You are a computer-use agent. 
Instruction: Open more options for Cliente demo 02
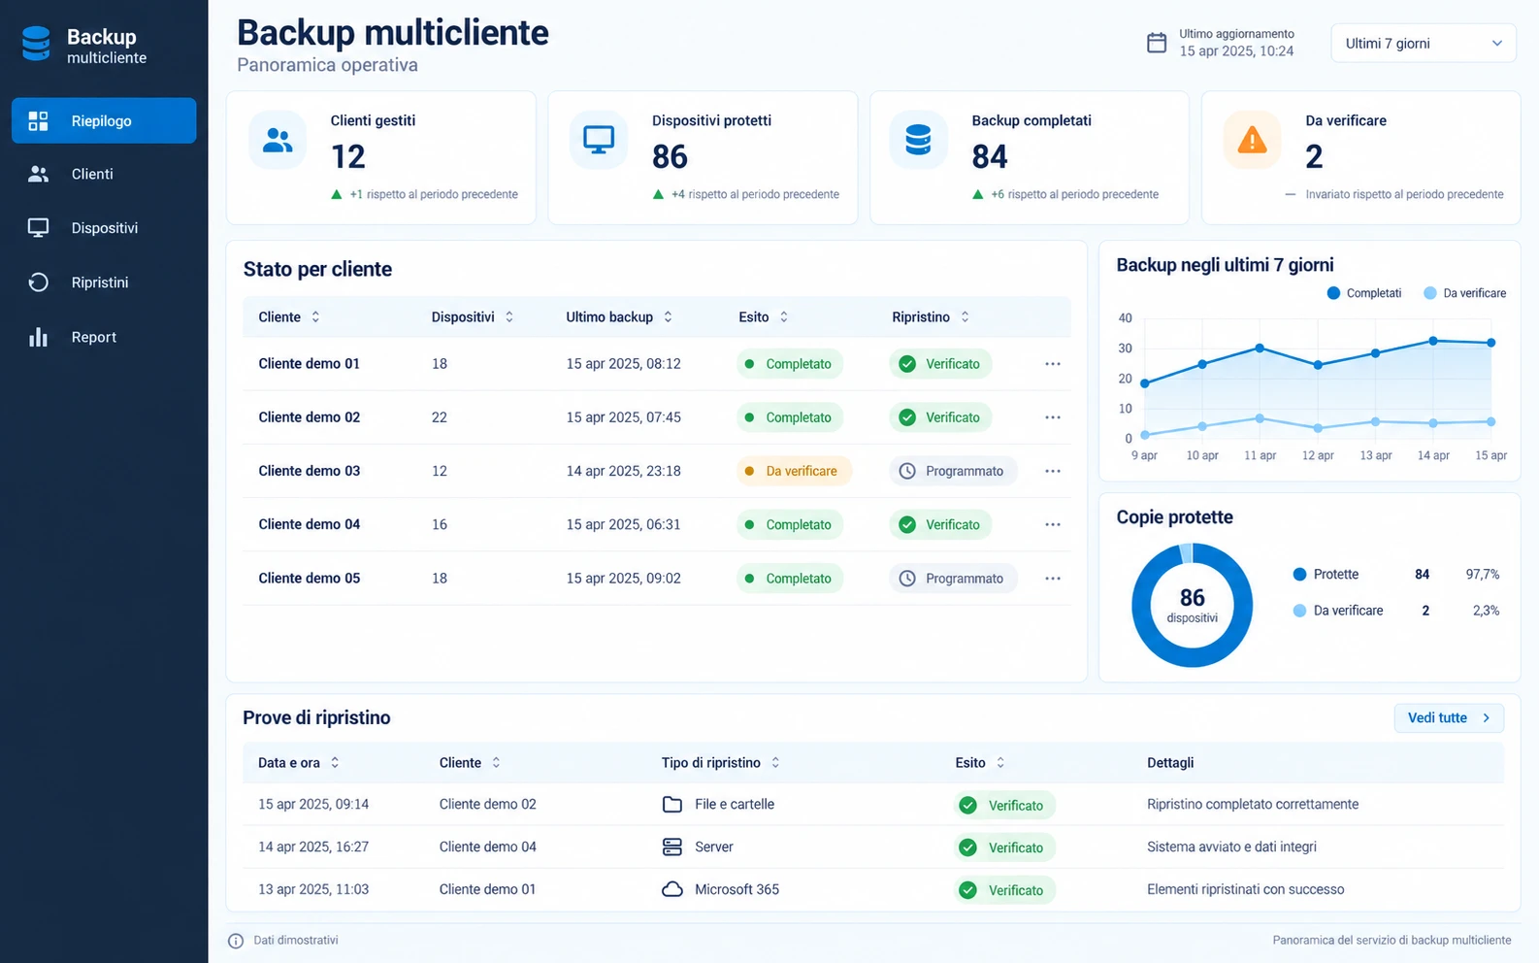point(1053,417)
